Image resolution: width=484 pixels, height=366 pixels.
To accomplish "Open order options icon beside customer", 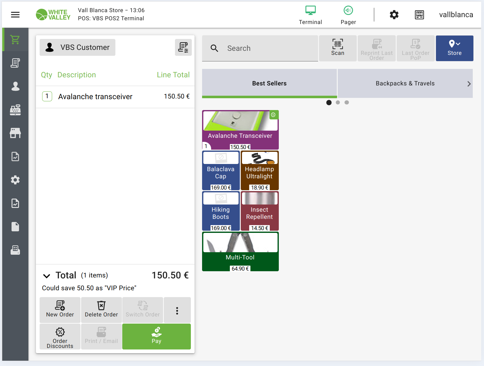I will [183, 47].
